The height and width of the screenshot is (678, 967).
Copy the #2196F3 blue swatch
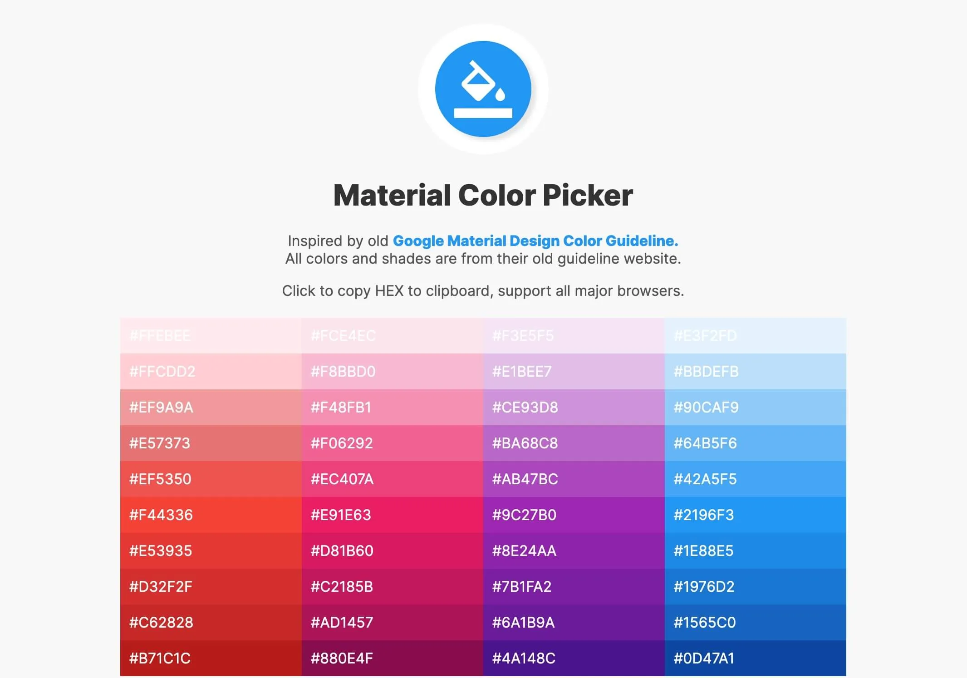tap(756, 515)
